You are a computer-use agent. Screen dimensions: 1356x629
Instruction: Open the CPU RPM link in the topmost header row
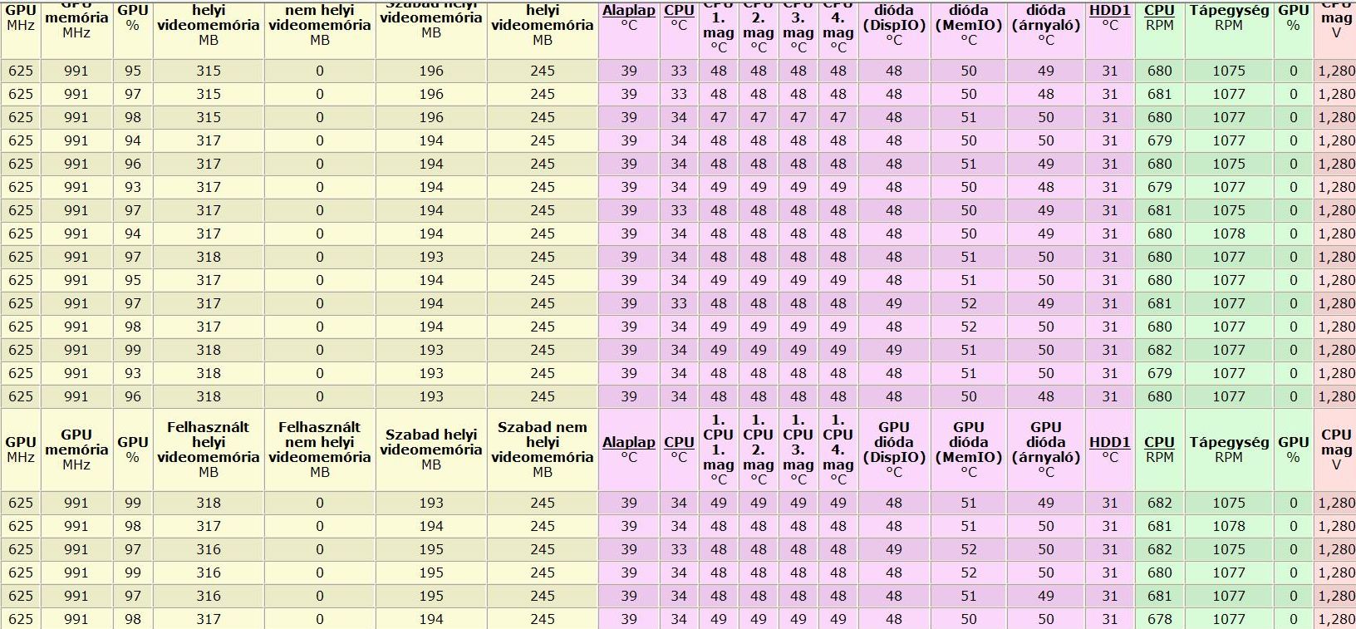point(1160,10)
